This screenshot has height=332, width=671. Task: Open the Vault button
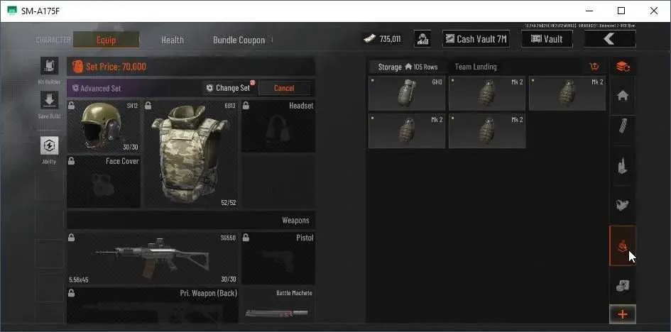(x=547, y=39)
